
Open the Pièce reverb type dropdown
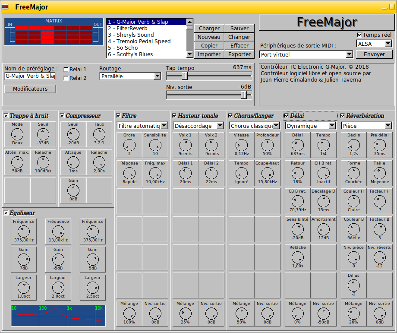tap(366, 126)
